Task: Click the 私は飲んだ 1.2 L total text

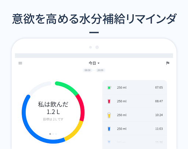Action: click(x=53, y=108)
